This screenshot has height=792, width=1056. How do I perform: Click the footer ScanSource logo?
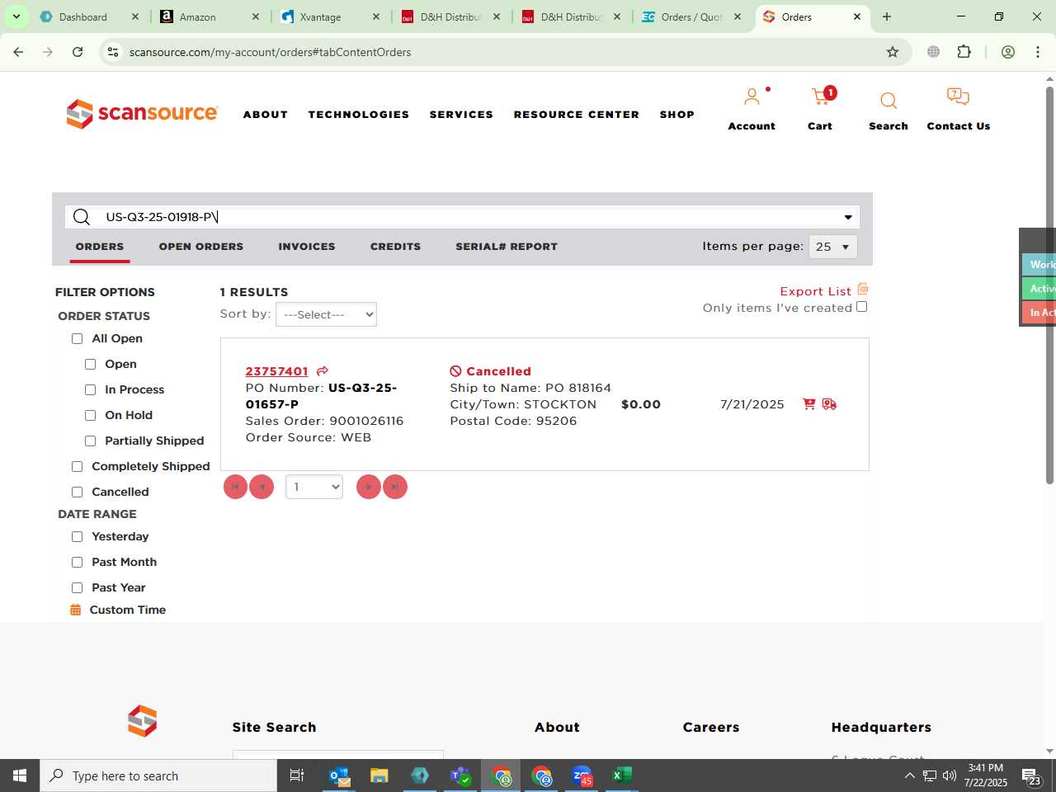[x=142, y=721]
